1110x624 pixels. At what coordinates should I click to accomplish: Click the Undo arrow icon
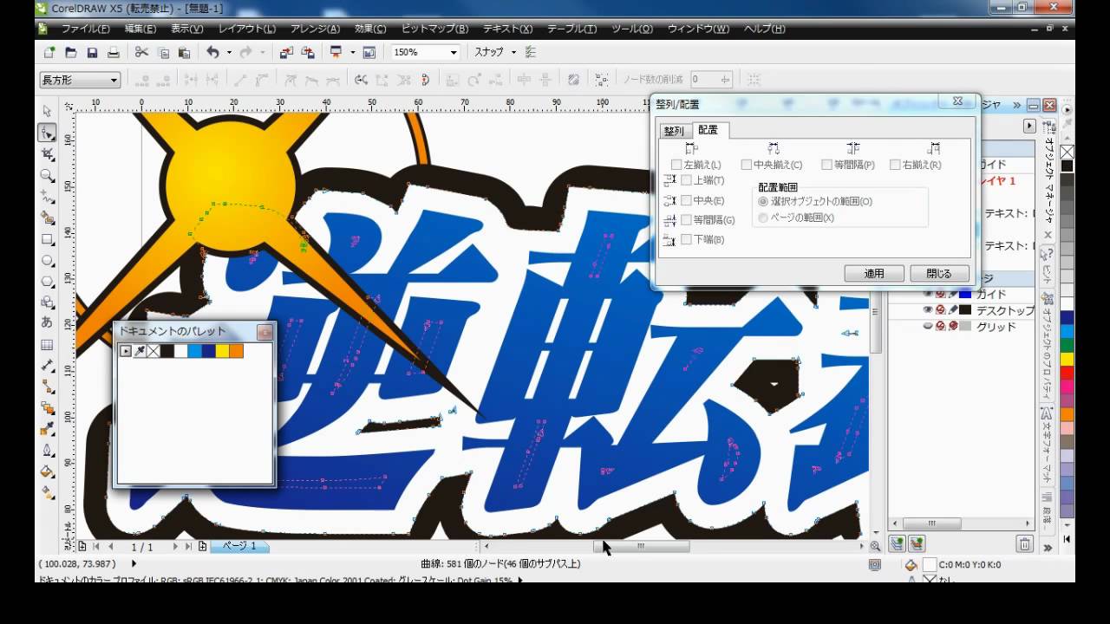212,52
